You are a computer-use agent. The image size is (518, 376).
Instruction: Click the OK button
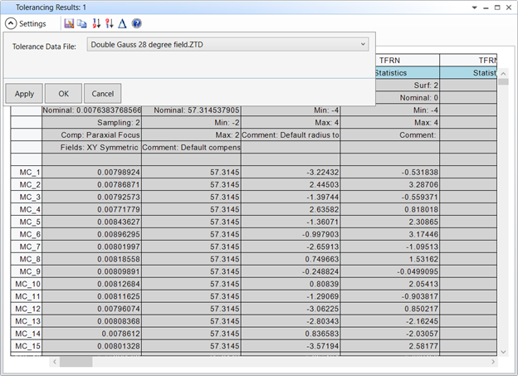click(x=63, y=94)
